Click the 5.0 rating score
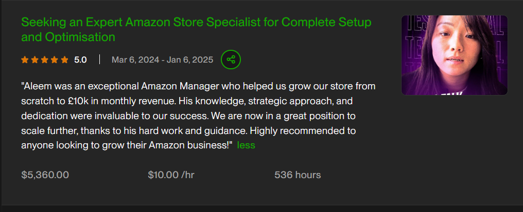 tap(80, 60)
